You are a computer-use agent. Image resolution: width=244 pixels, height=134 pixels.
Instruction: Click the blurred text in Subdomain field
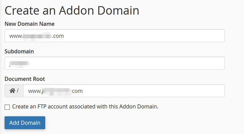(x=19, y=64)
